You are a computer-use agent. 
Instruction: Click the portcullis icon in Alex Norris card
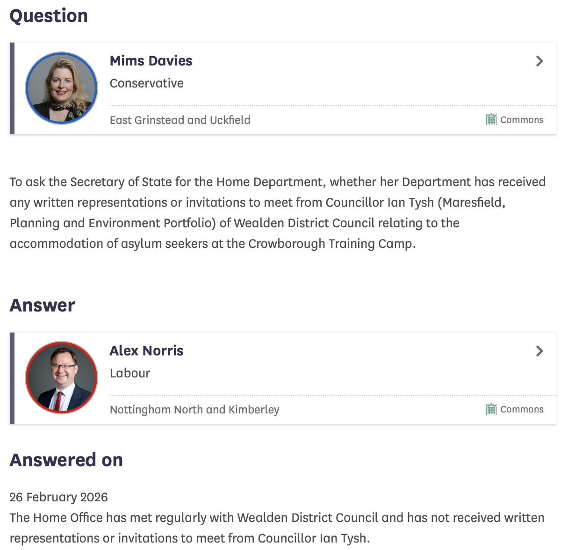tap(491, 409)
